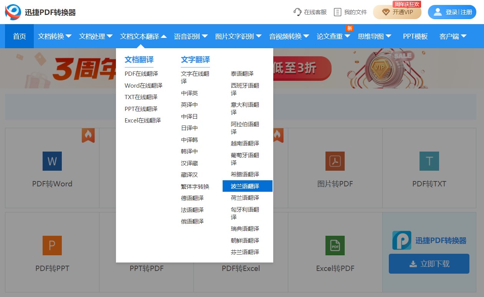Go to the 首页 tab

coord(20,36)
